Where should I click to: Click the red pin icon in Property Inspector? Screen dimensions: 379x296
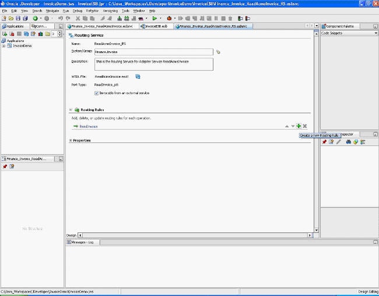point(324,142)
